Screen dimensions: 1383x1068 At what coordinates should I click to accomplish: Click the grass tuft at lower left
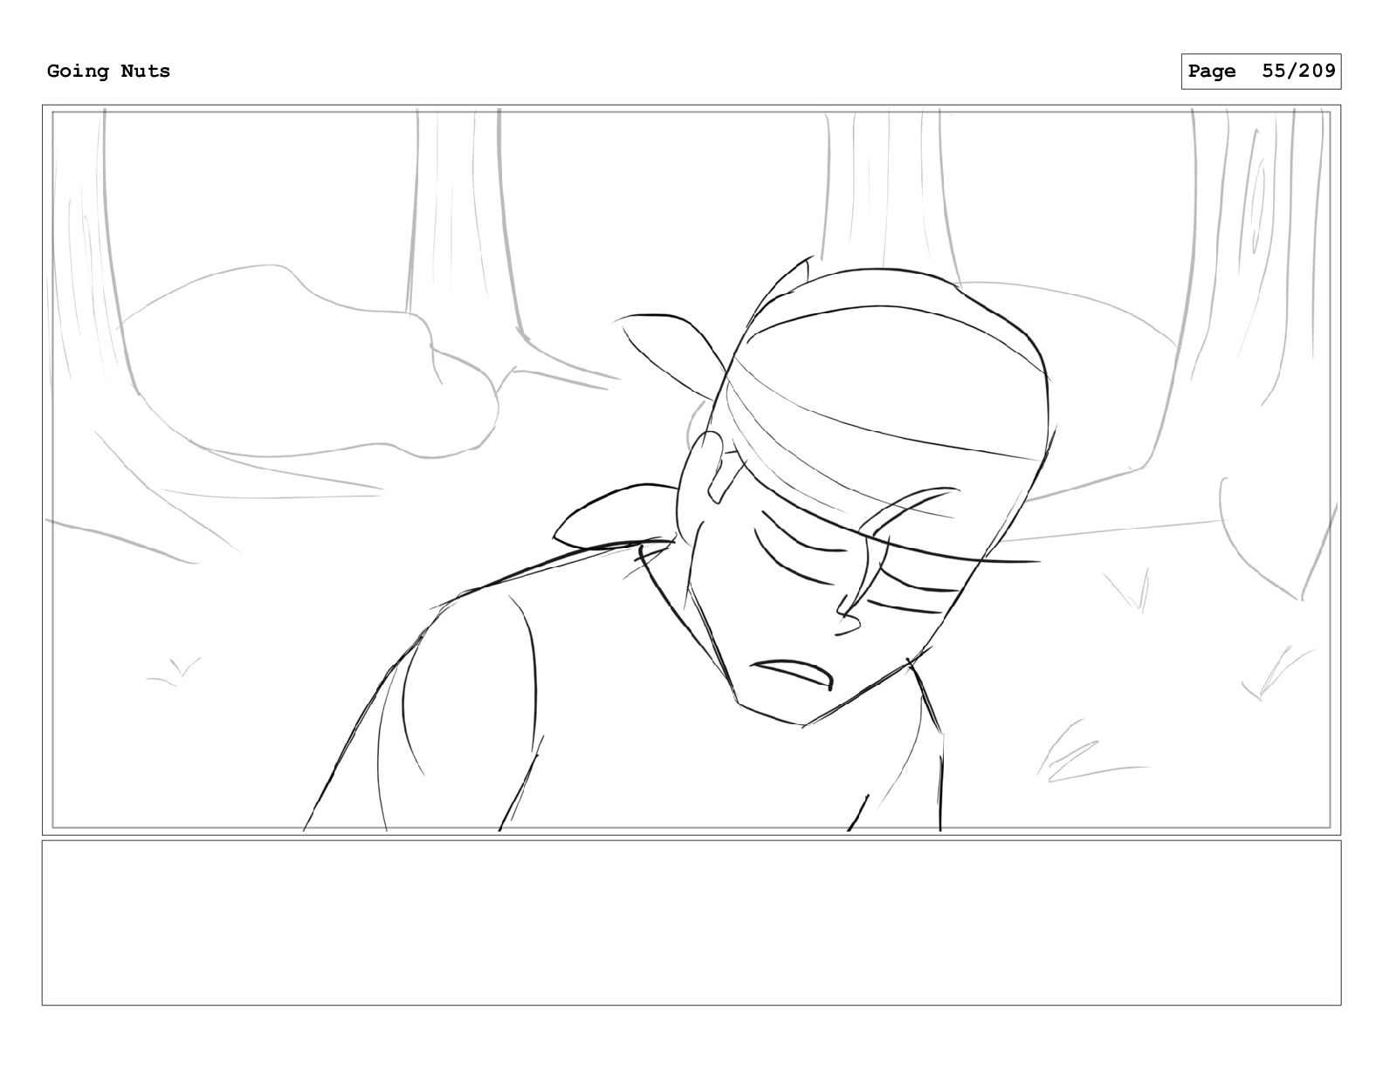point(173,672)
